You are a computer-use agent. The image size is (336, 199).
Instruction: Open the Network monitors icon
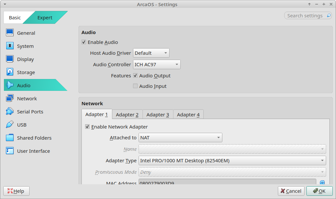coord(10,98)
